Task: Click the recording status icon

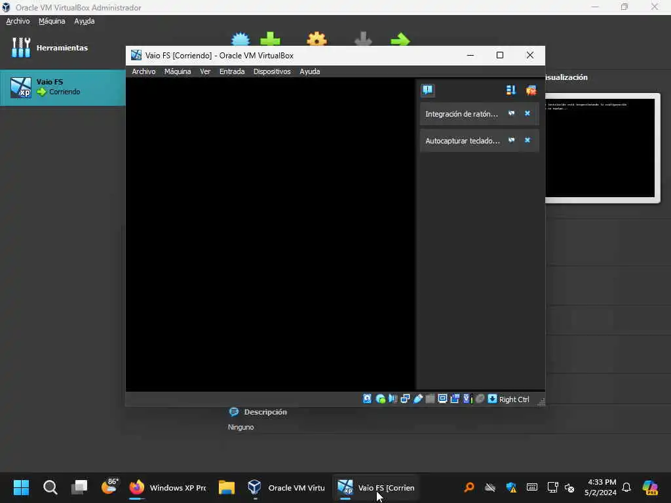Action: [x=455, y=399]
